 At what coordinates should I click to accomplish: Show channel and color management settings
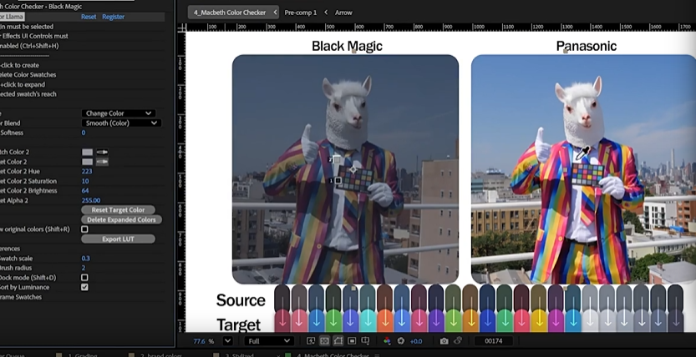(387, 340)
